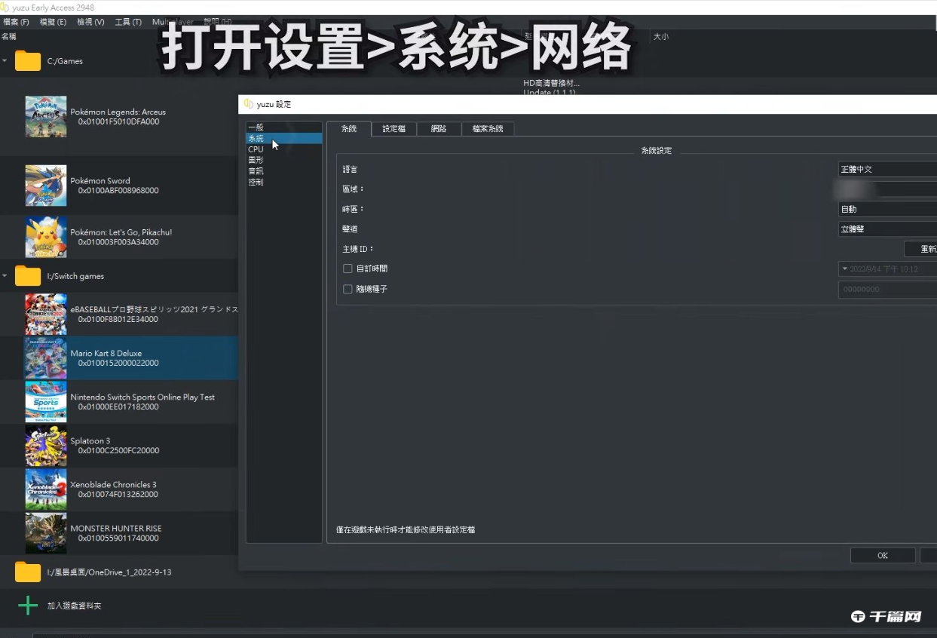The width and height of the screenshot is (937, 638).
Task: Click the Pokémon Sword game icon
Action: point(45,185)
